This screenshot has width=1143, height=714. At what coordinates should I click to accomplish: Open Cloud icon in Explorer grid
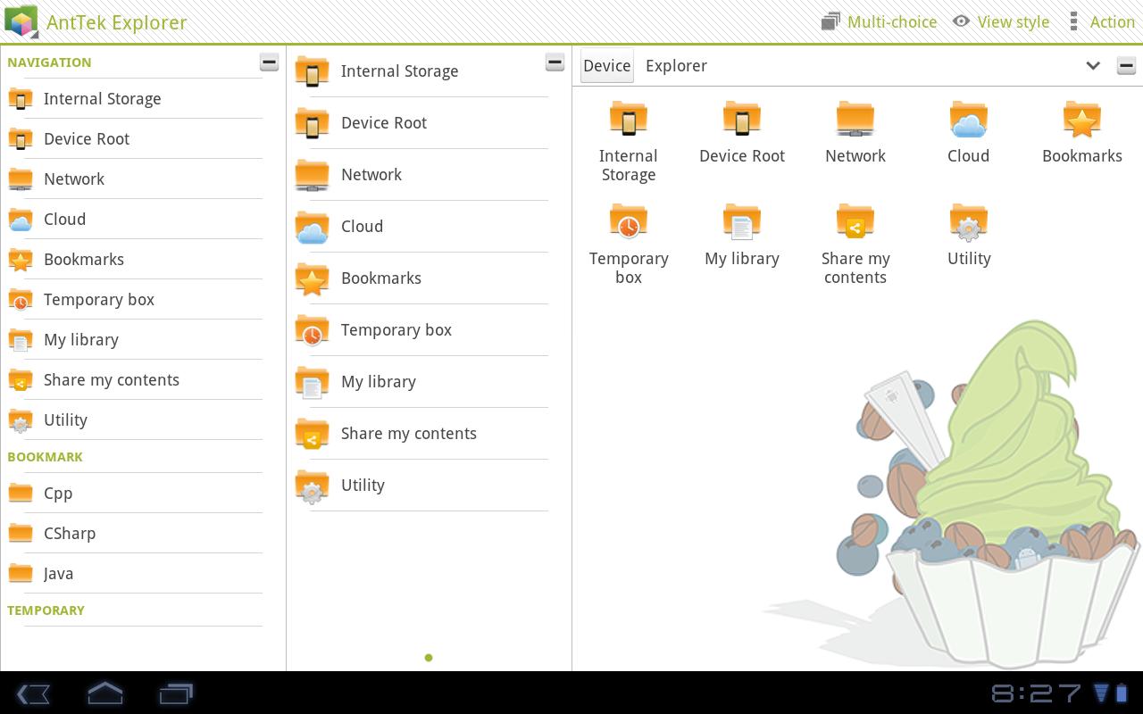[x=969, y=119]
